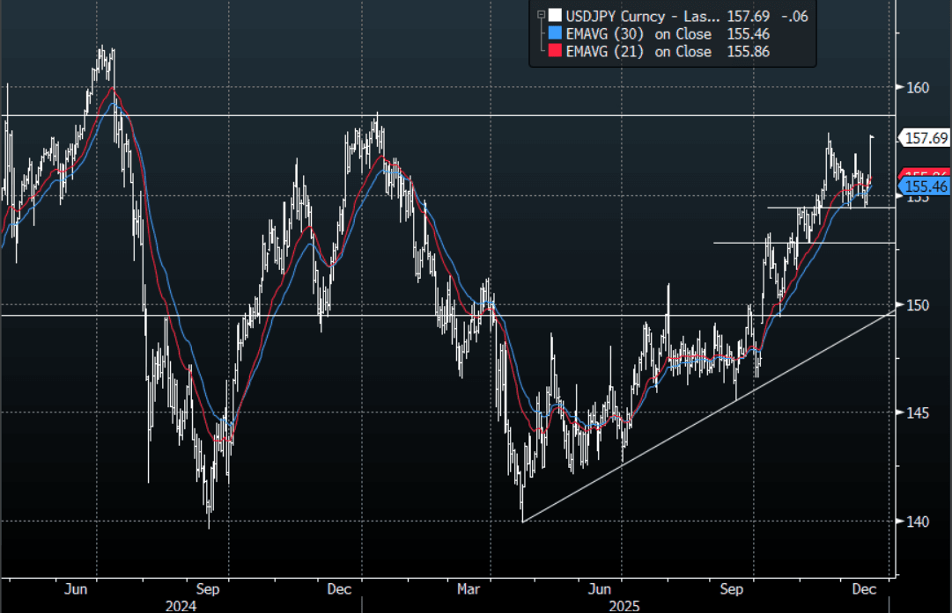Click the red EMAVG (21) color swatch
Image resolution: width=952 pixels, height=613 pixels.
point(554,52)
